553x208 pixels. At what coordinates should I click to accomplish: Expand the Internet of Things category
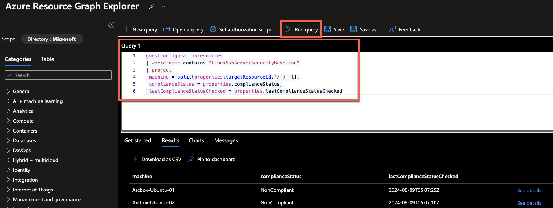pyautogui.click(x=9, y=190)
